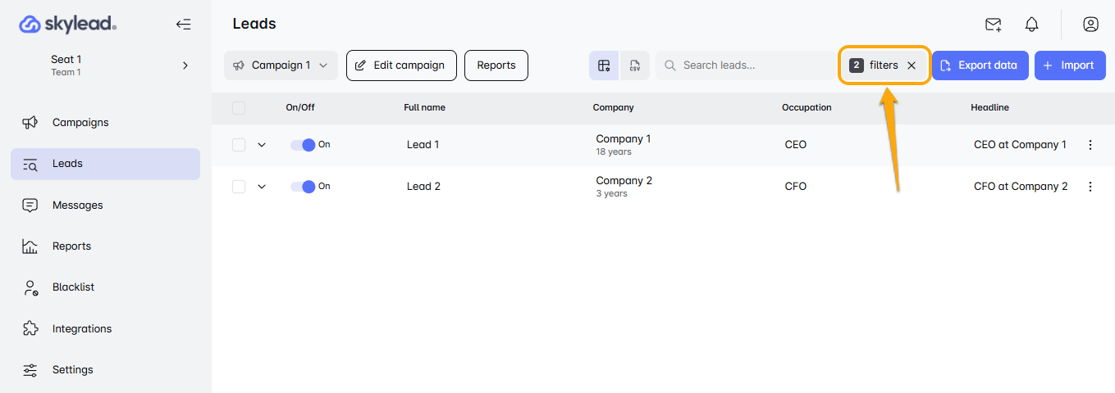Toggle Lead 2 On/Off switch

[x=303, y=187]
